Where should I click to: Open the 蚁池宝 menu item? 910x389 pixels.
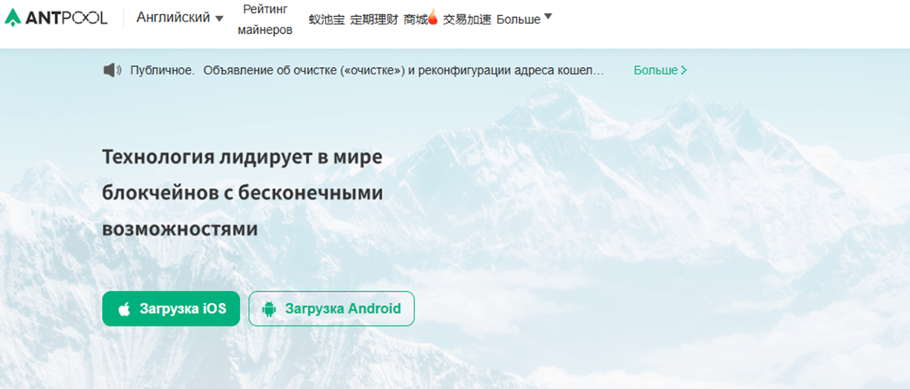(x=326, y=19)
